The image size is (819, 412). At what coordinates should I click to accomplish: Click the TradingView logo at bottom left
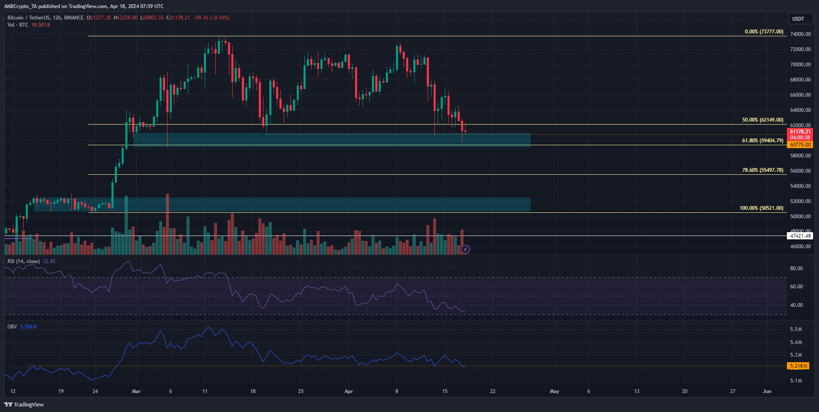(x=24, y=404)
